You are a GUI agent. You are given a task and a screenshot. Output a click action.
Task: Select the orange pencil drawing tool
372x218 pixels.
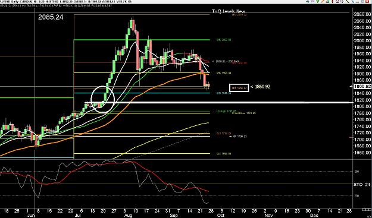tap(323, 1)
